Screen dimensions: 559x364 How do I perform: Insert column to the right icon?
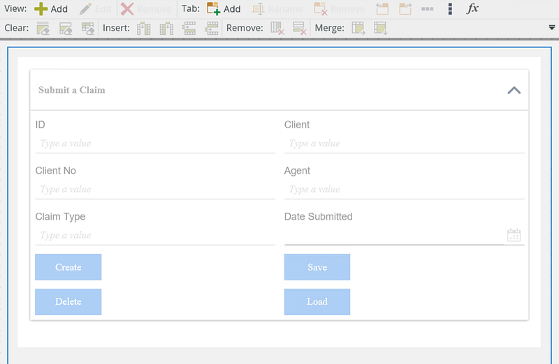pyautogui.click(x=166, y=28)
